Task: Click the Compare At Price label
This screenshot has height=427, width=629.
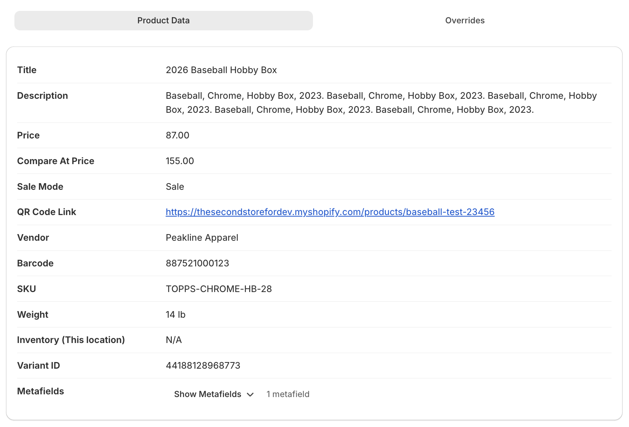Action: coord(56,161)
